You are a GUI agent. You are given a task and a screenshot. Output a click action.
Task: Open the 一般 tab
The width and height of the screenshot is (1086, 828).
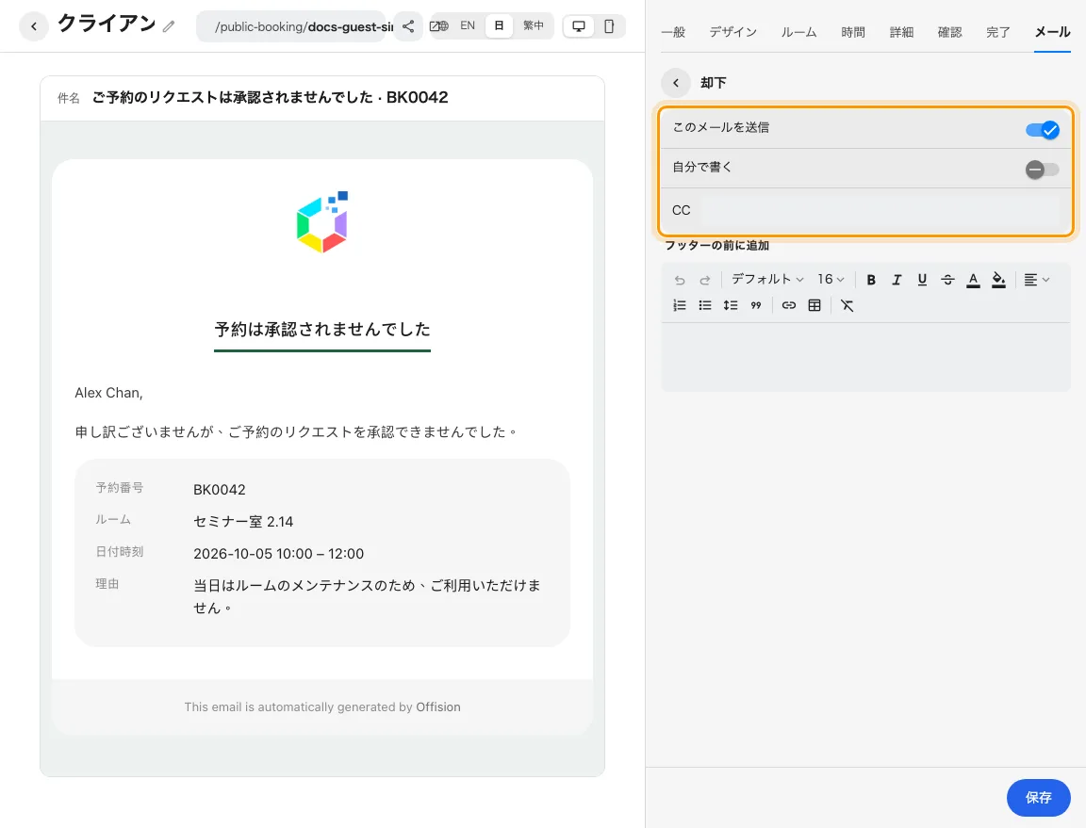(x=673, y=32)
